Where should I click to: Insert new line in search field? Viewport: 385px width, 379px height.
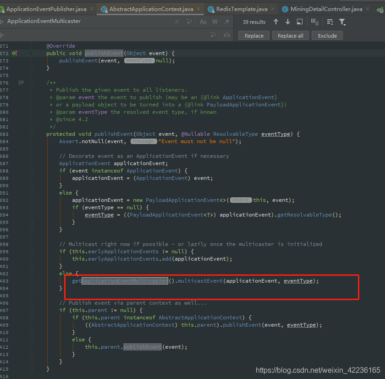point(189,22)
